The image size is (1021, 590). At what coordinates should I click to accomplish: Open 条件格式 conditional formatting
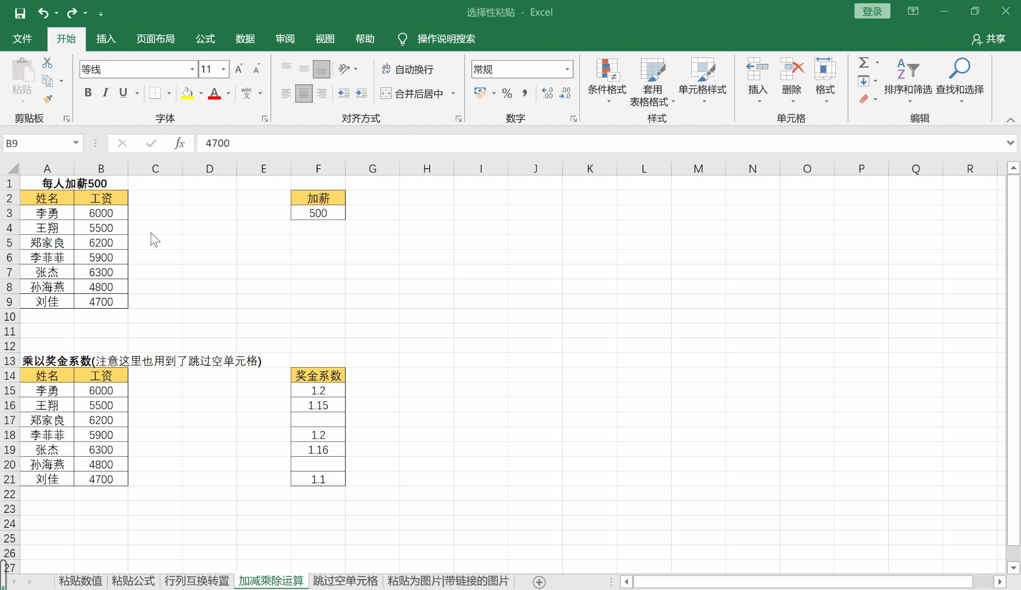pos(607,80)
